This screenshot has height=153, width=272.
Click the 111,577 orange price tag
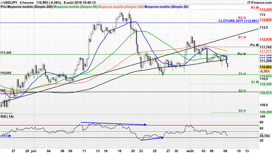click(266, 51)
